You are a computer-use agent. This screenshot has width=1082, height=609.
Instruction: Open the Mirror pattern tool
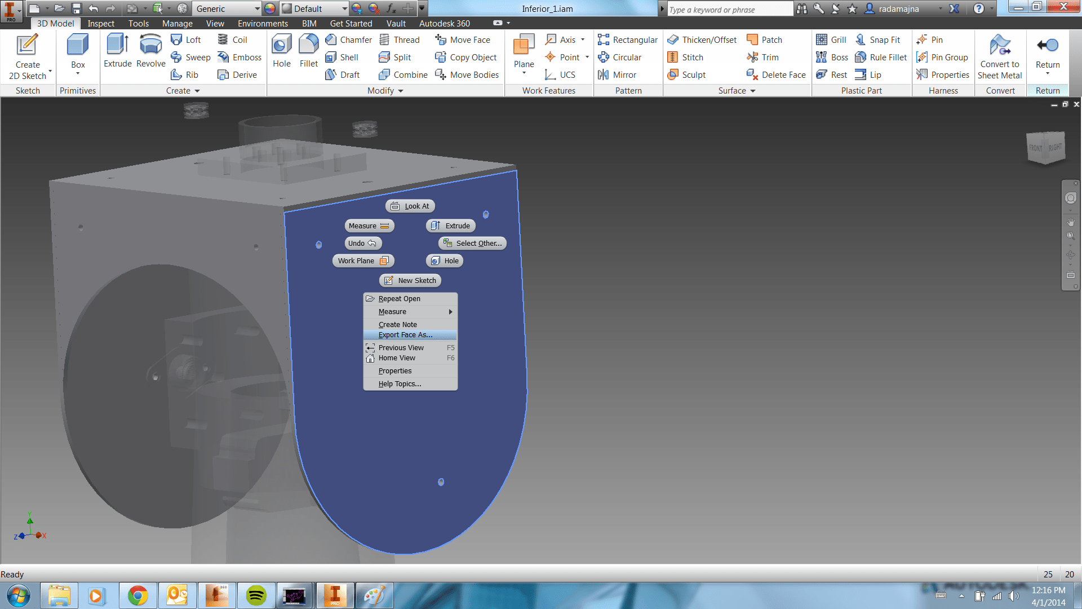click(617, 74)
